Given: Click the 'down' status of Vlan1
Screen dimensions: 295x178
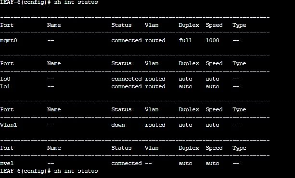Looking at the screenshot, I should point(118,125).
